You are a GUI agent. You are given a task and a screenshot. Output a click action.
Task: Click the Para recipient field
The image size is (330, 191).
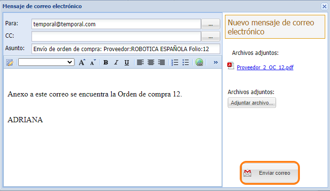(116, 24)
